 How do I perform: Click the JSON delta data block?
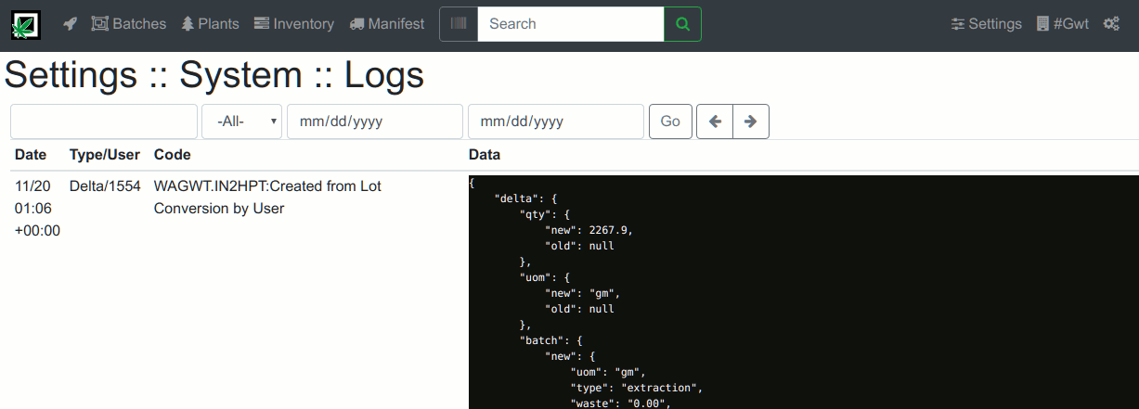(x=804, y=292)
